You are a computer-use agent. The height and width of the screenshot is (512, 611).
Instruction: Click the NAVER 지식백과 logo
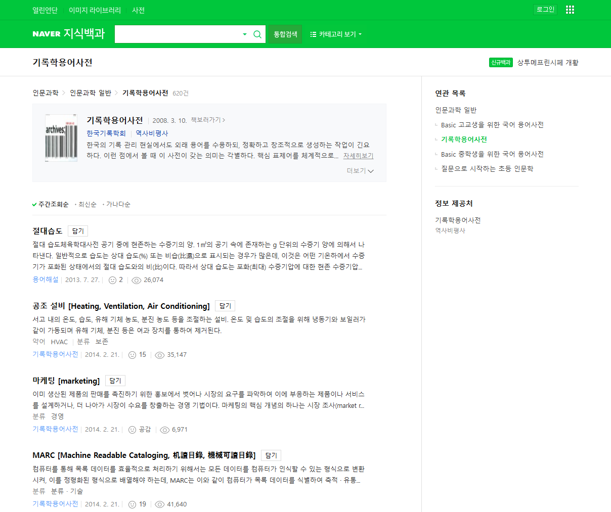tap(68, 34)
